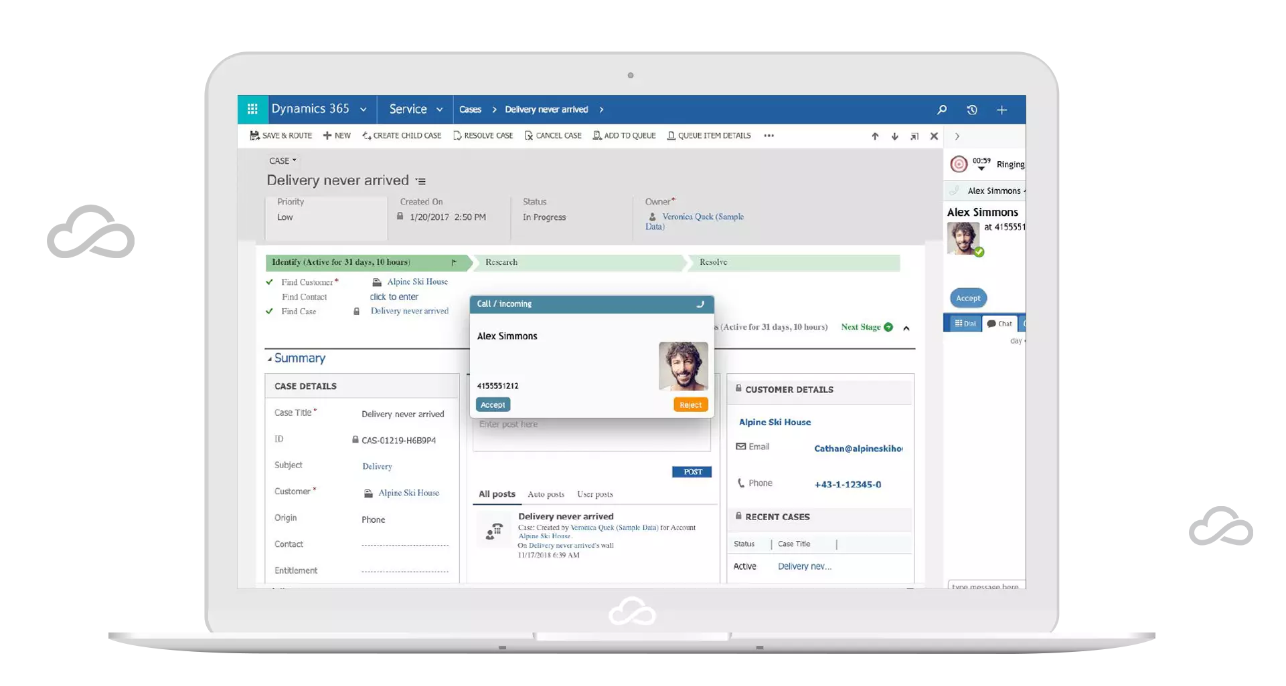Image resolution: width=1286 pixels, height=686 pixels.
Task: Go to next record down arrow
Action: tap(894, 136)
